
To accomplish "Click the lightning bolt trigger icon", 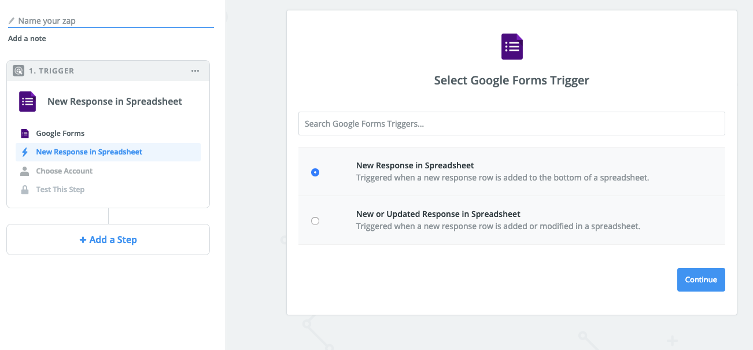I will tap(24, 152).
